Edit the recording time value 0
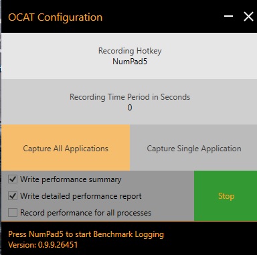The image size is (257, 255). (130, 108)
